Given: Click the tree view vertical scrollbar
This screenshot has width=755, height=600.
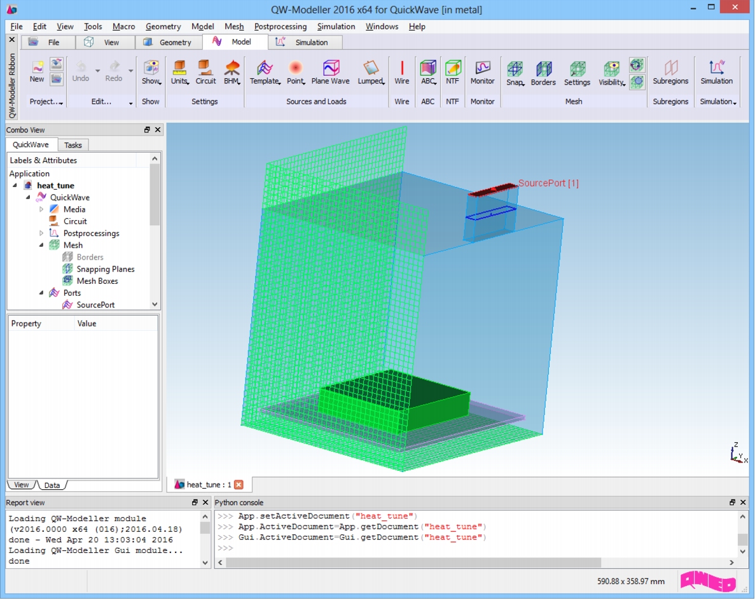Looking at the screenshot, I should pyautogui.click(x=155, y=195).
